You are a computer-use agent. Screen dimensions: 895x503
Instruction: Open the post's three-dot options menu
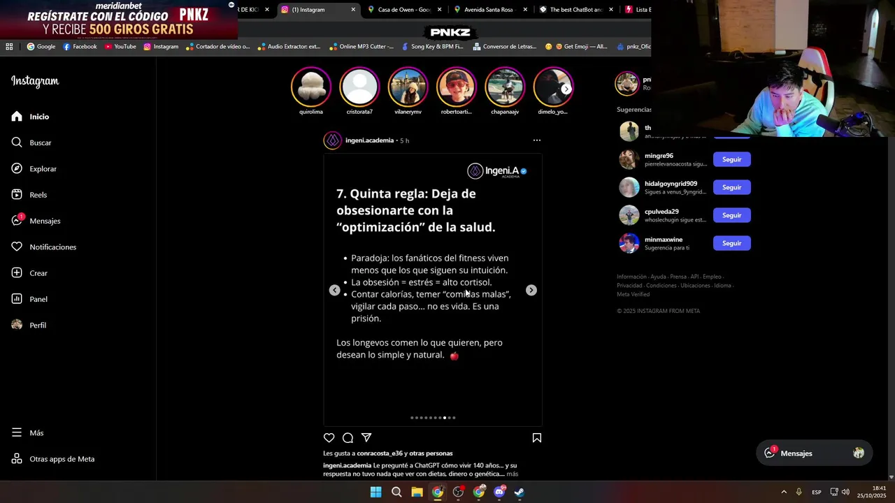pos(537,140)
